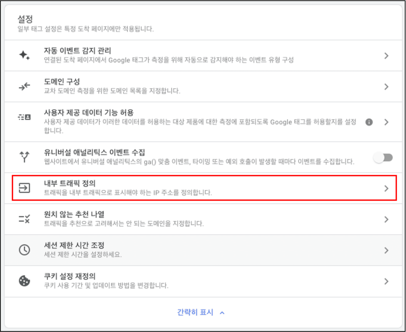Viewport: 406px width, 332px height.
Task: Click the chevron for 세션 제한 시간 조정
Action: tap(386, 250)
